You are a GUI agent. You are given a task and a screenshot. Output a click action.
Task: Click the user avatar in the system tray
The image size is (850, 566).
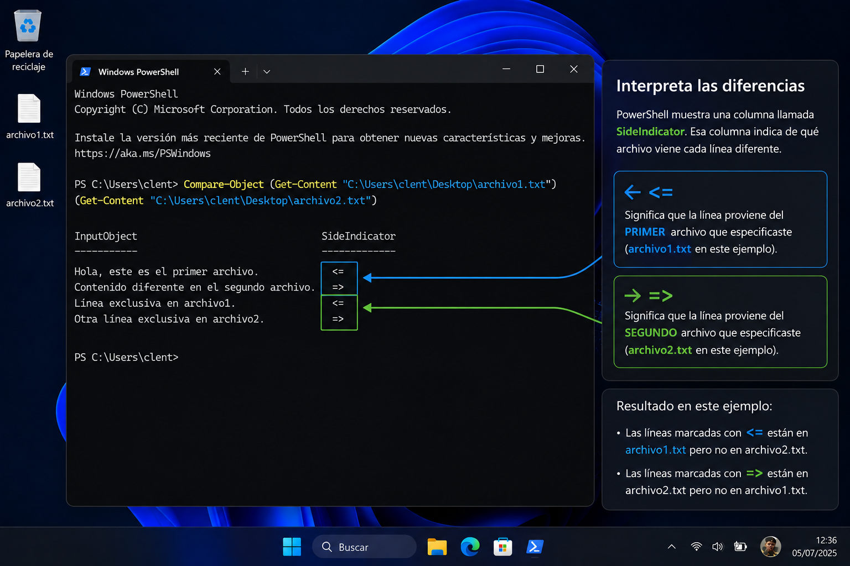(770, 547)
